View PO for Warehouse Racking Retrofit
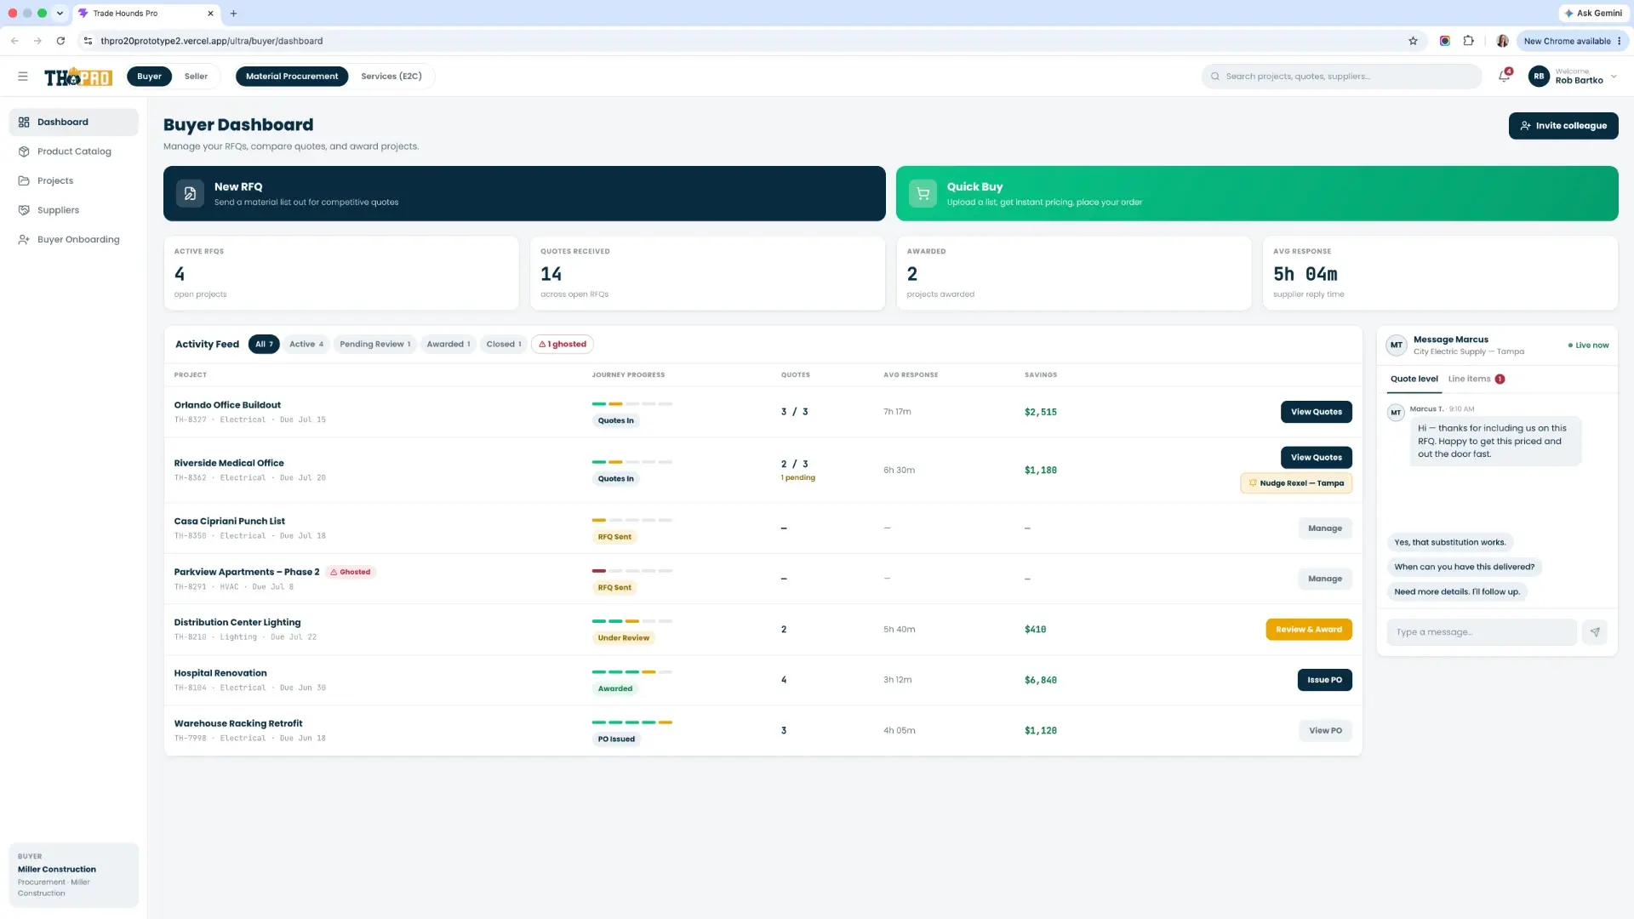The width and height of the screenshot is (1634, 919). [x=1324, y=731]
